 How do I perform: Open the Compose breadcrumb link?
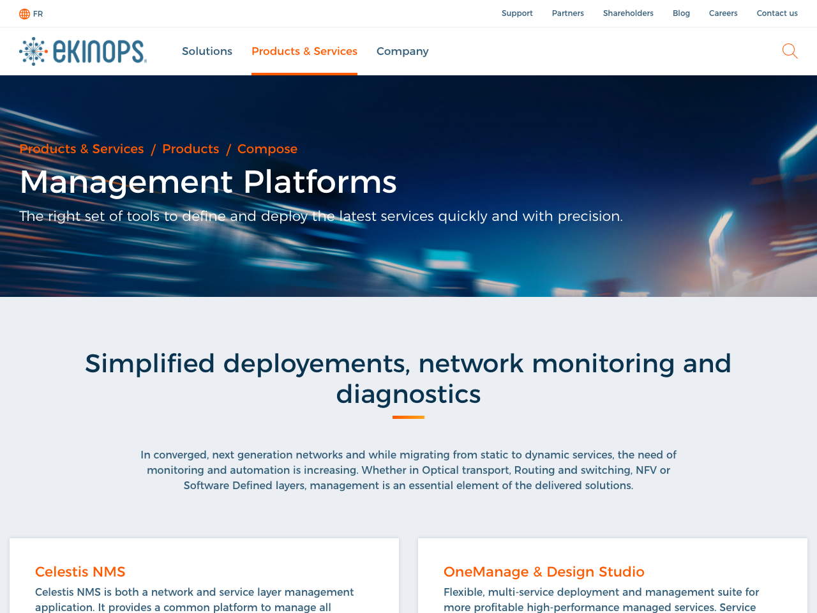point(267,148)
